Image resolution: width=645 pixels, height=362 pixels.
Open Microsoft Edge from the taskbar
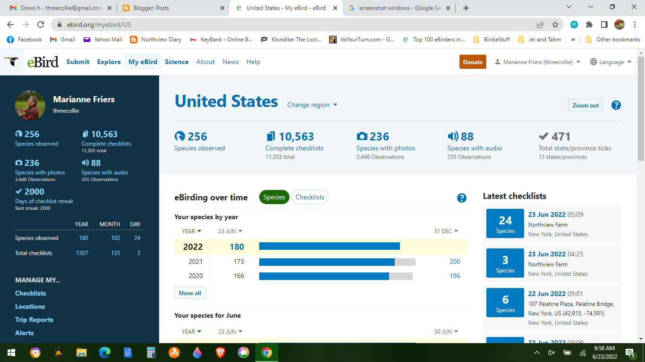[104, 352]
